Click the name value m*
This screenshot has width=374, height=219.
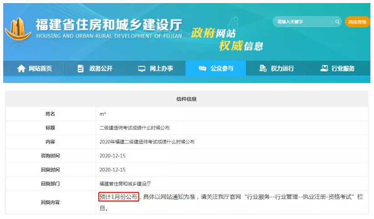tap(103, 114)
